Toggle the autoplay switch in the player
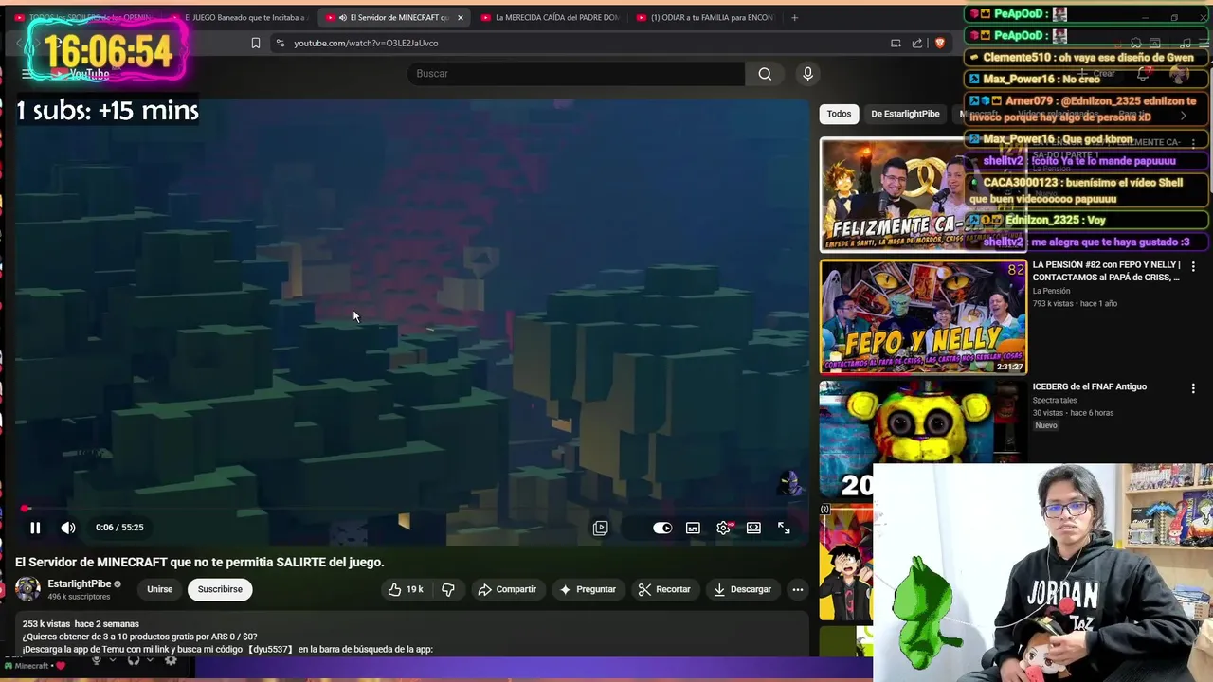 point(662,528)
